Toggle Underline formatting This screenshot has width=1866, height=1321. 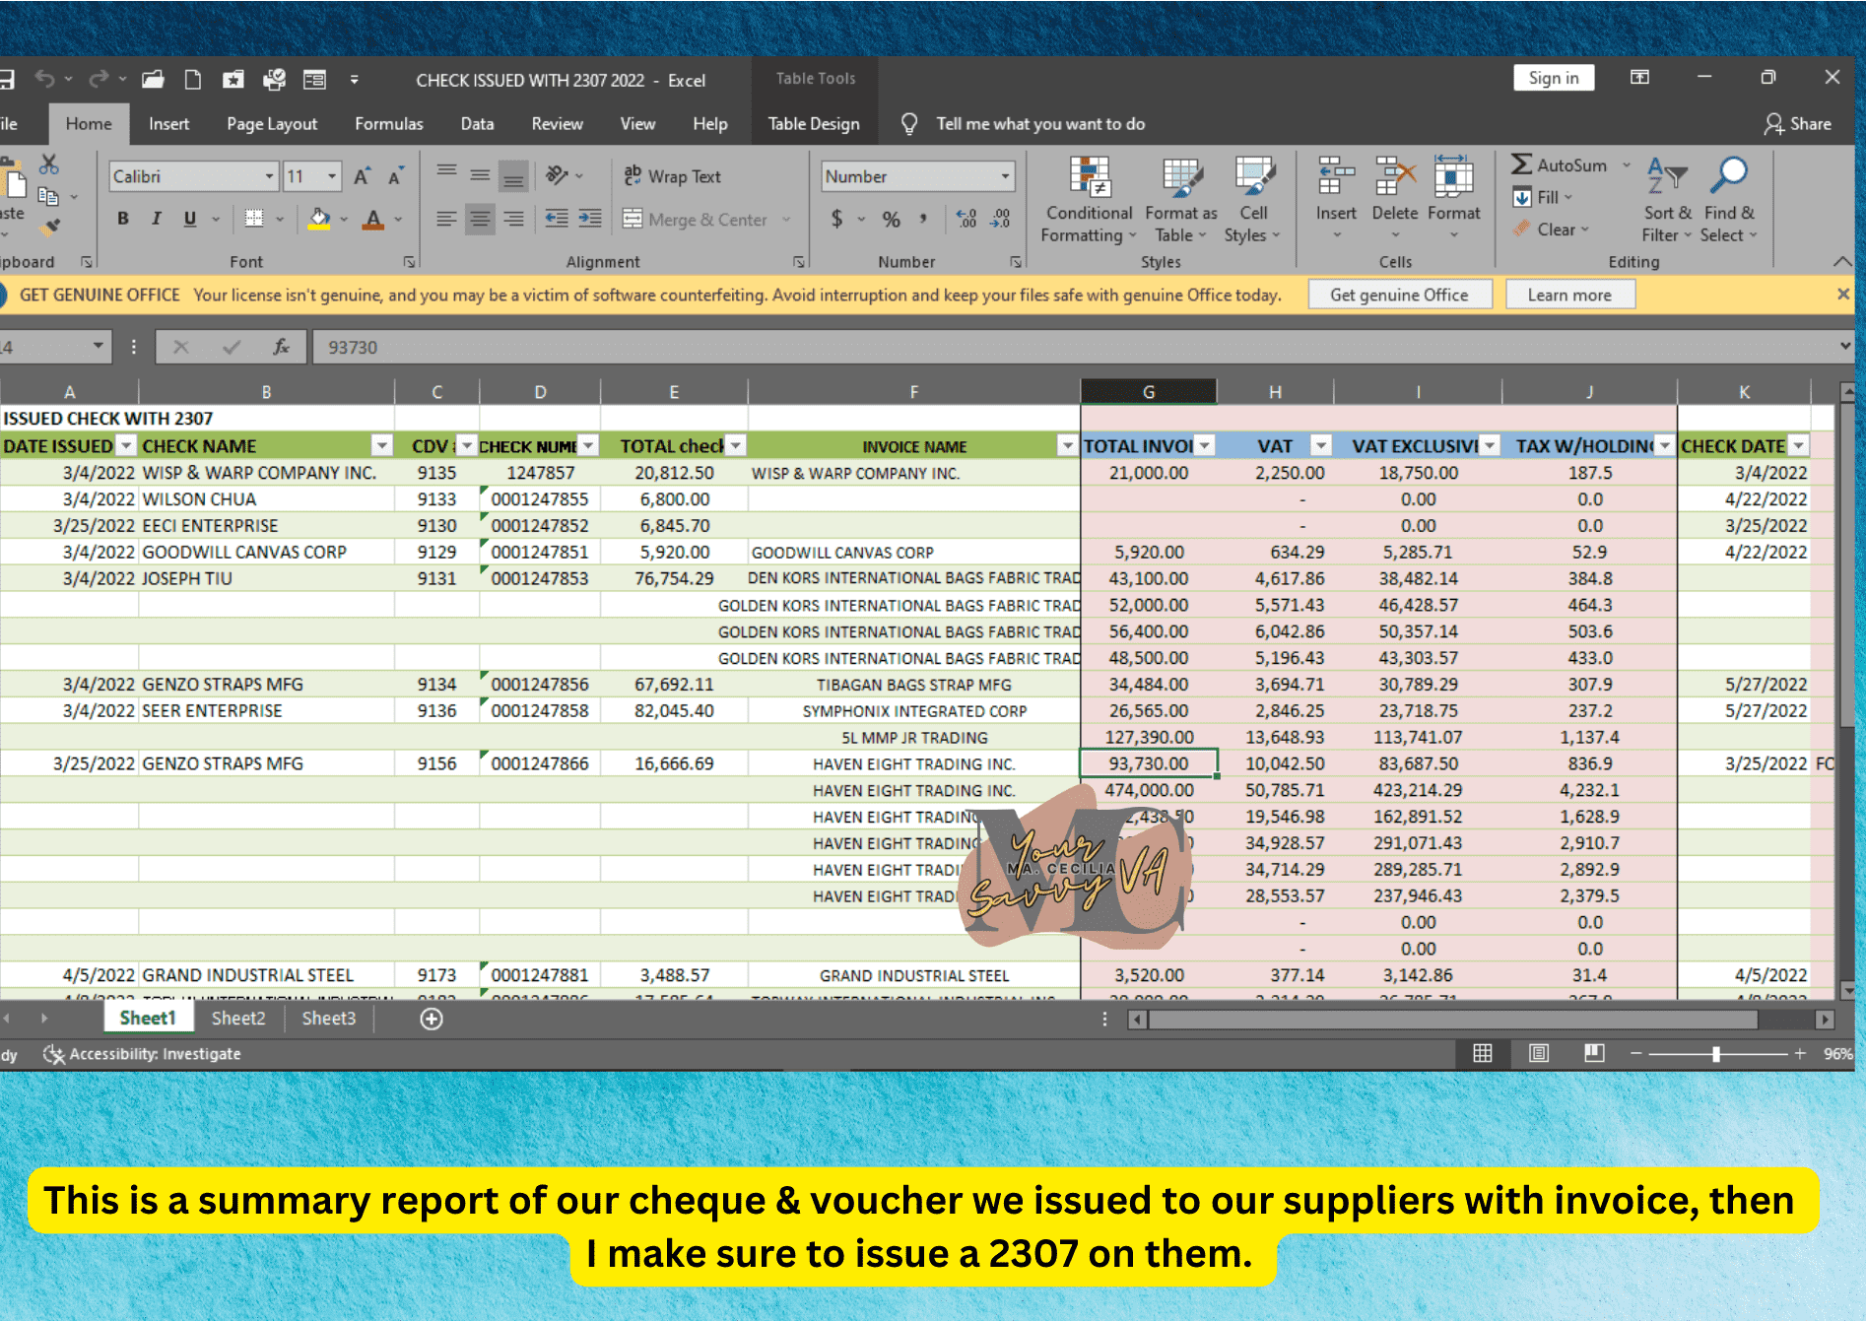tap(190, 219)
